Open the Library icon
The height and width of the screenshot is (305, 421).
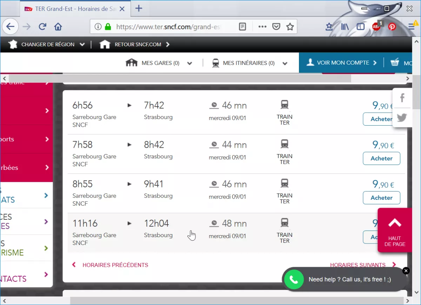[345, 27]
